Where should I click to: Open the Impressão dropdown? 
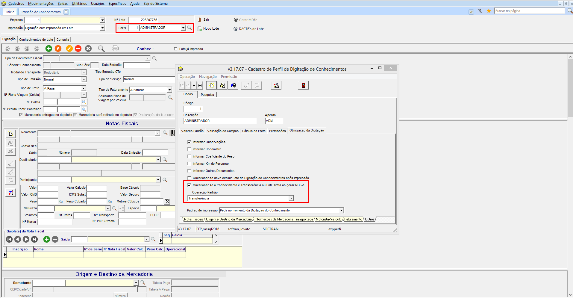point(102,28)
